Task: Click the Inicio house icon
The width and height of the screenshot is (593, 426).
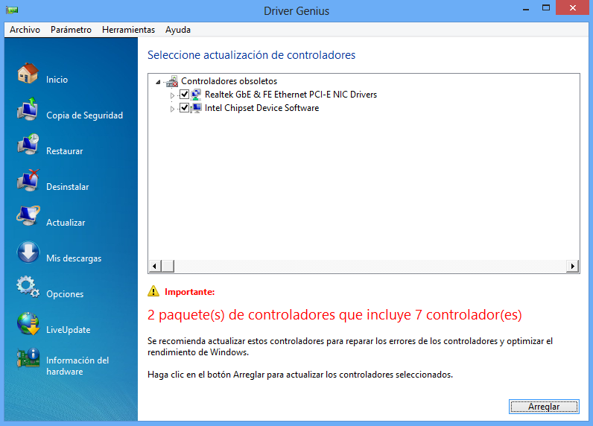Action: click(28, 73)
